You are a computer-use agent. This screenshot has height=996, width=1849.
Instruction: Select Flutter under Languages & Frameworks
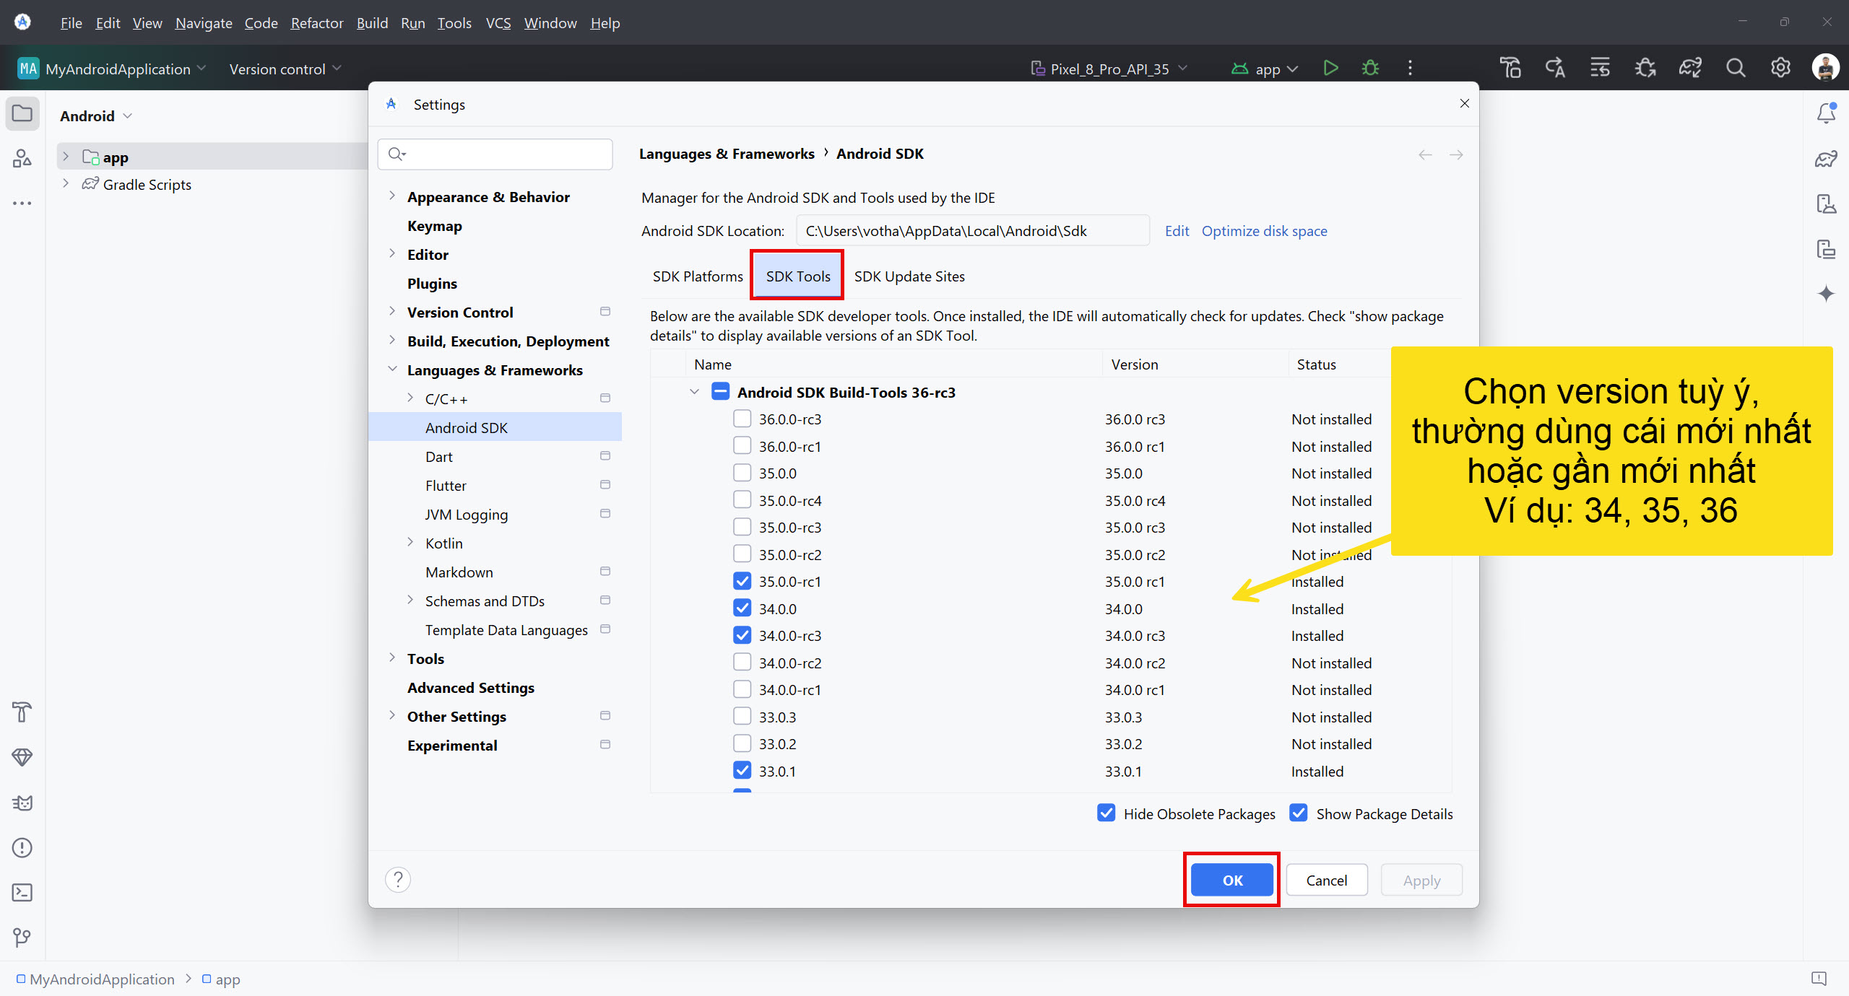pos(446,486)
